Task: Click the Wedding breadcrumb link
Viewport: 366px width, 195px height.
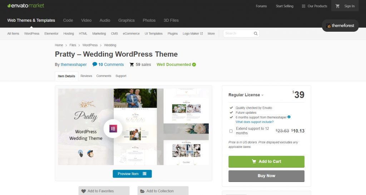Action: 110,45
